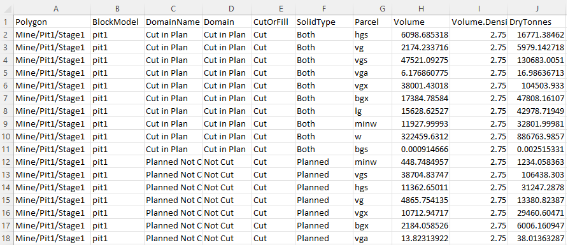
Task: Select 'Planned Not C' cell in row 15
Action: 173,200
